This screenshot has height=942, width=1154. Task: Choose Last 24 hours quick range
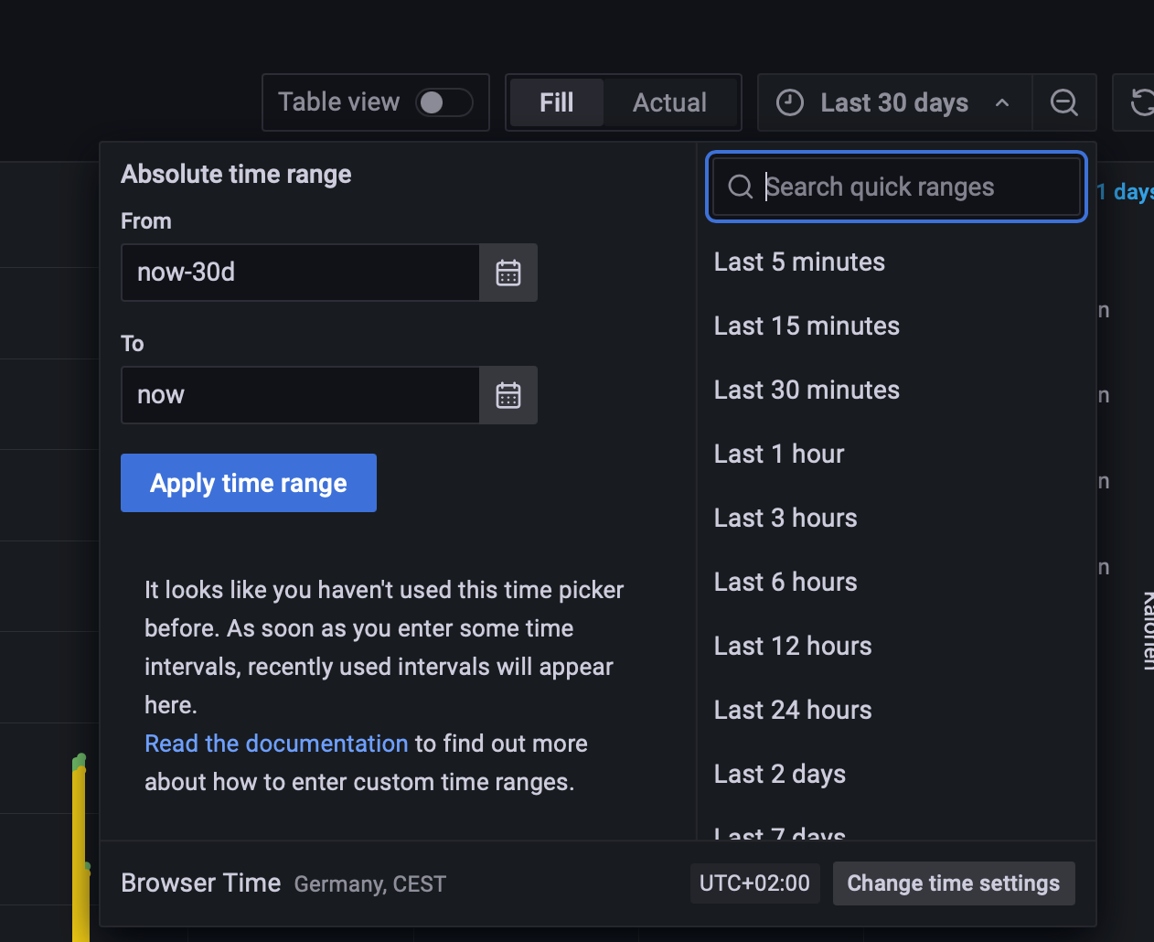click(x=793, y=711)
